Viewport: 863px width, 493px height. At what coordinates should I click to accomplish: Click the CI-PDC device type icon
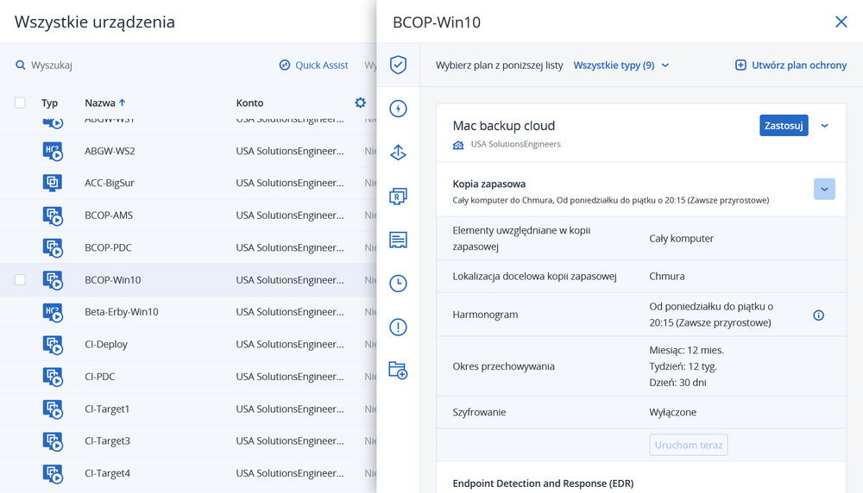(53, 377)
